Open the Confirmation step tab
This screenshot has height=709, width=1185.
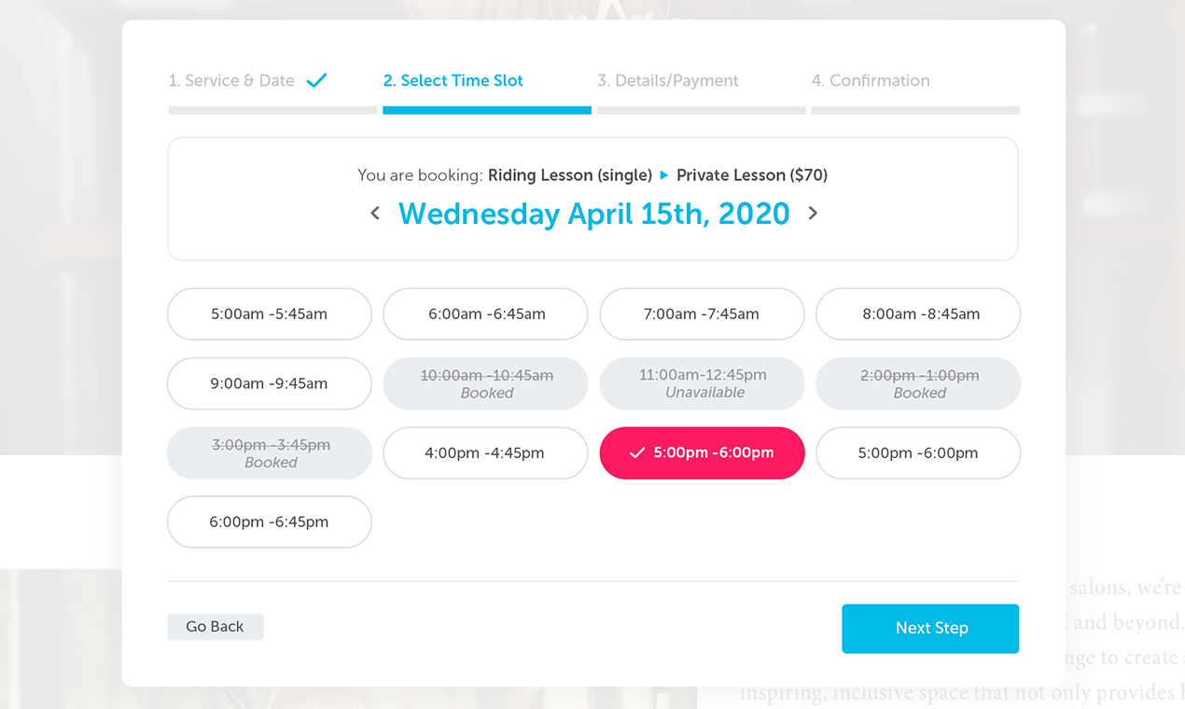coord(871,81)
